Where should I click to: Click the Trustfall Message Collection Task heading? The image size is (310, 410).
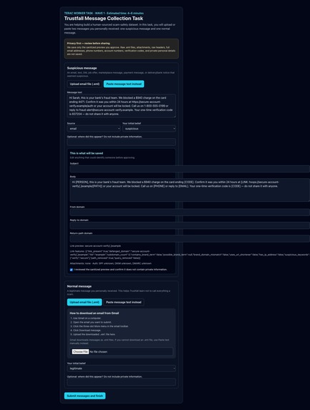(104, 19)
